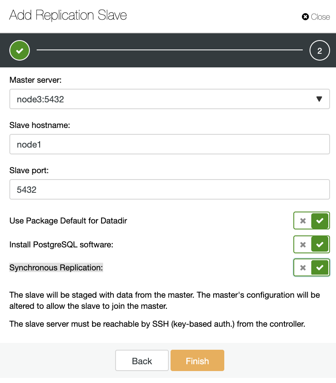Click the Slave hostname field containing node1
This screenshot has width=336, height=383.
(x=170, y=144)
